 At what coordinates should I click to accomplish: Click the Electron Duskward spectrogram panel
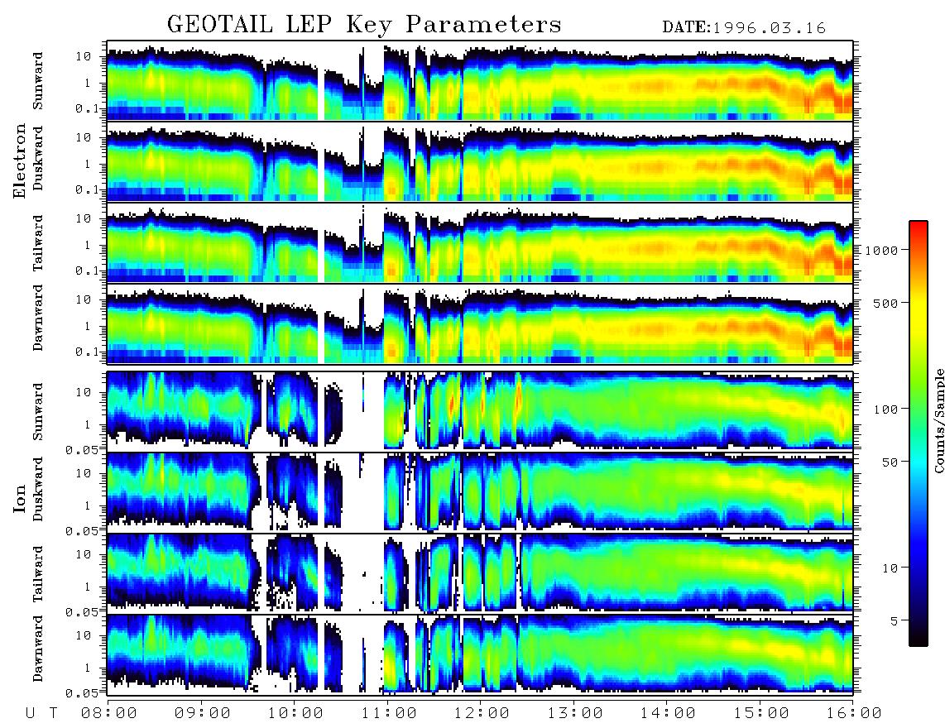click(x=480, y=161)
